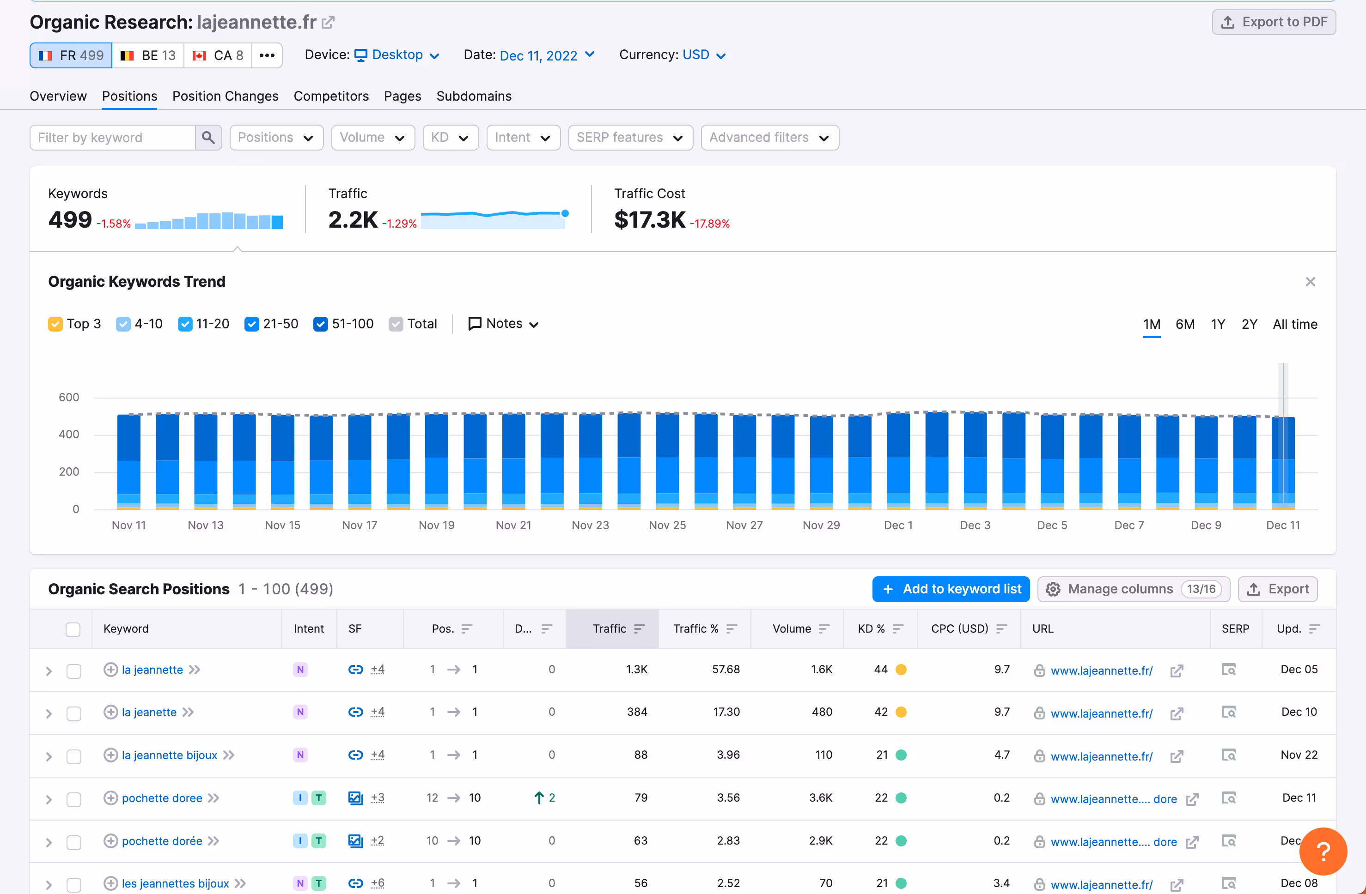Uncheck the Top 3 trend checkbox

coord(55,324)
